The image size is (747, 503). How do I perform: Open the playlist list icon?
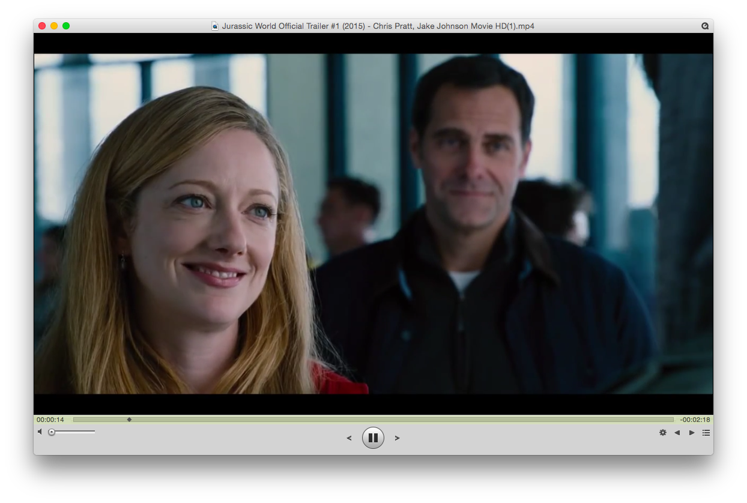point(706,432)
